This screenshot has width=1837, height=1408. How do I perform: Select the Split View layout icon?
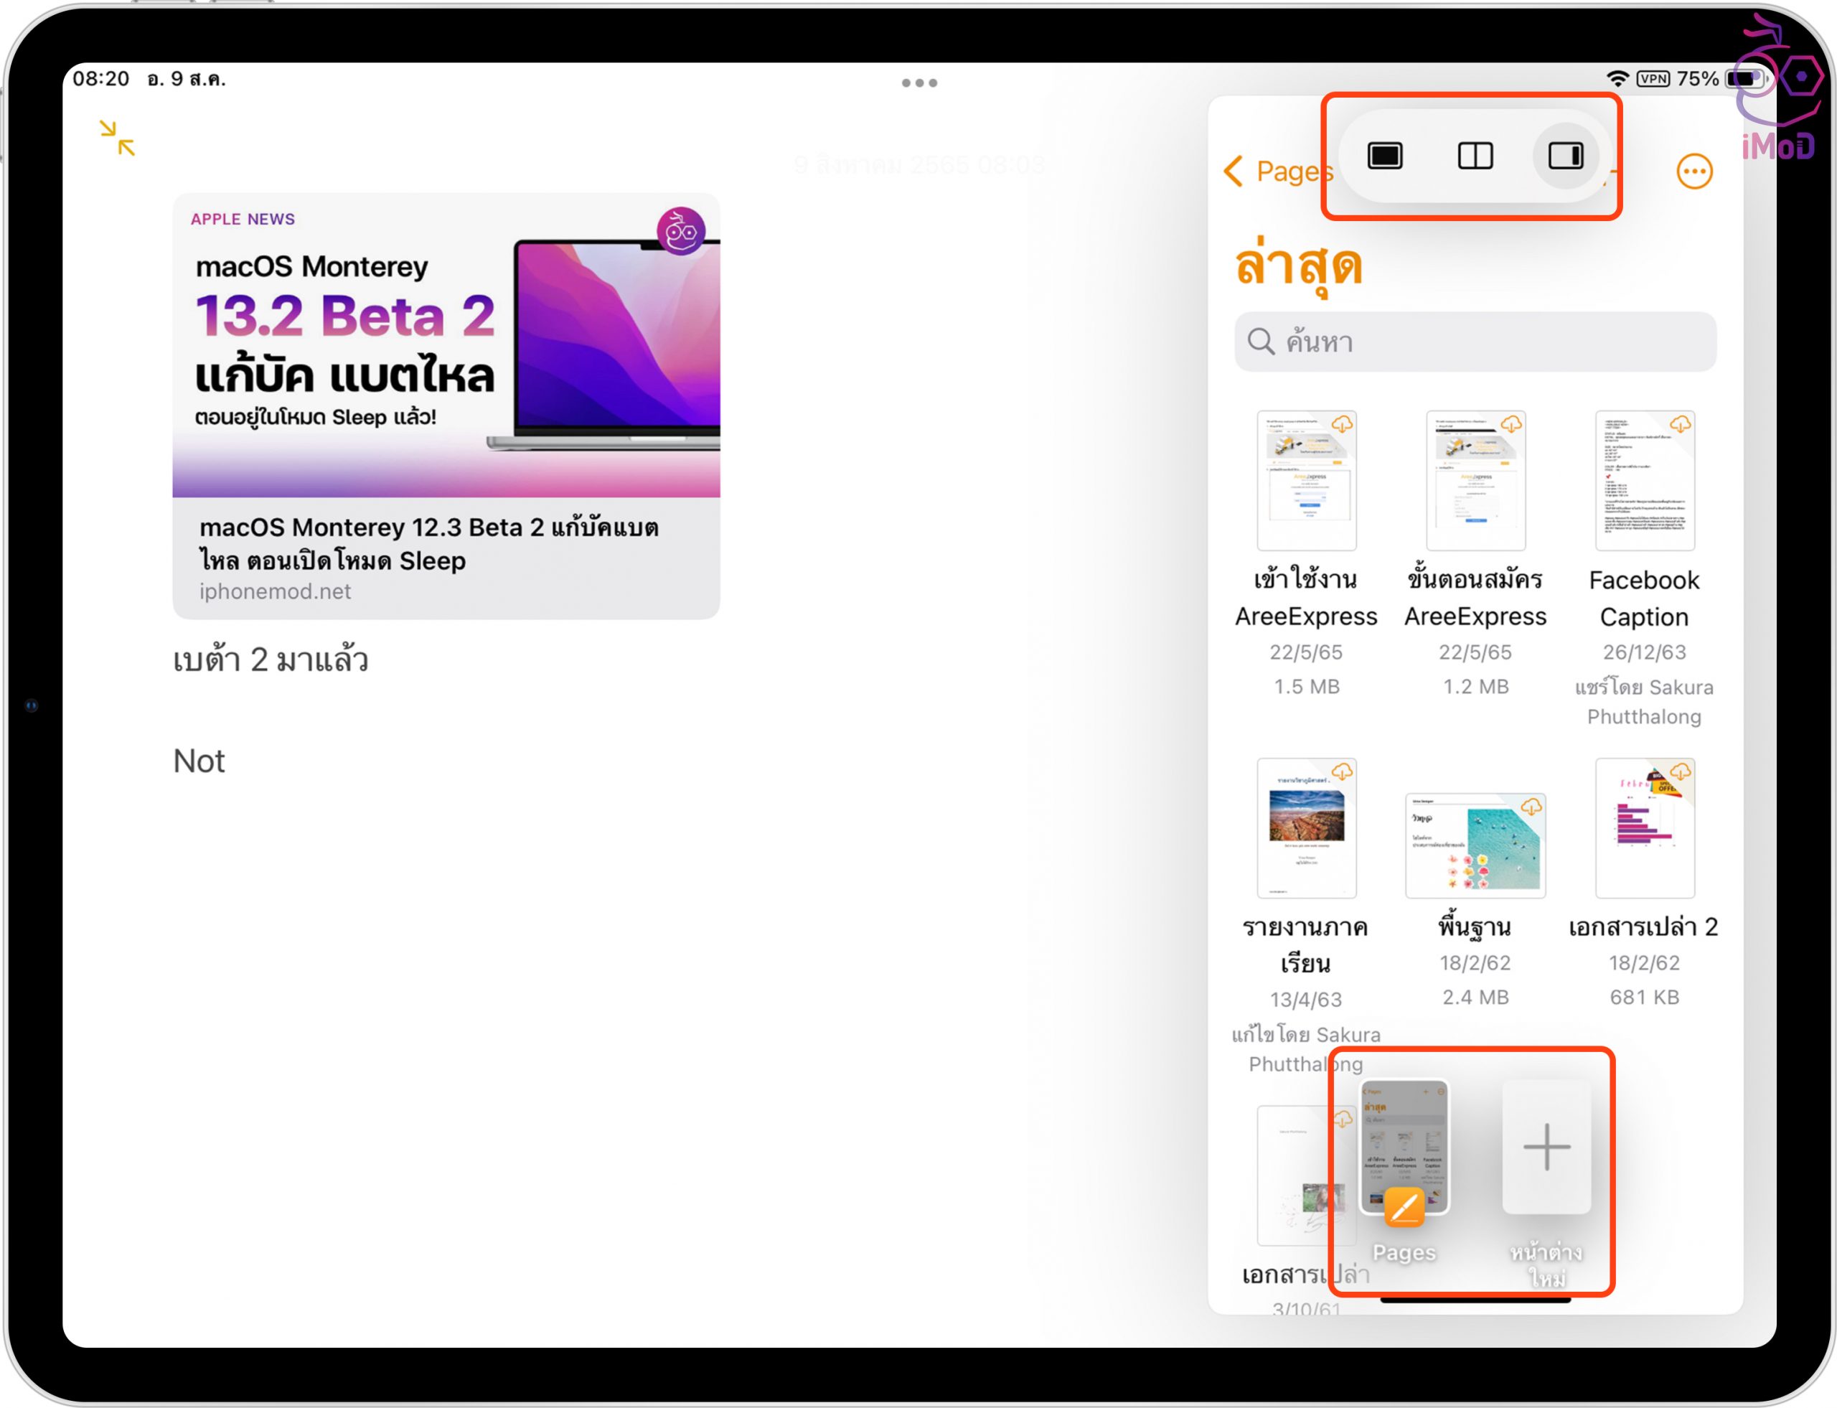pyautogui.click(x=1475, y=156)
